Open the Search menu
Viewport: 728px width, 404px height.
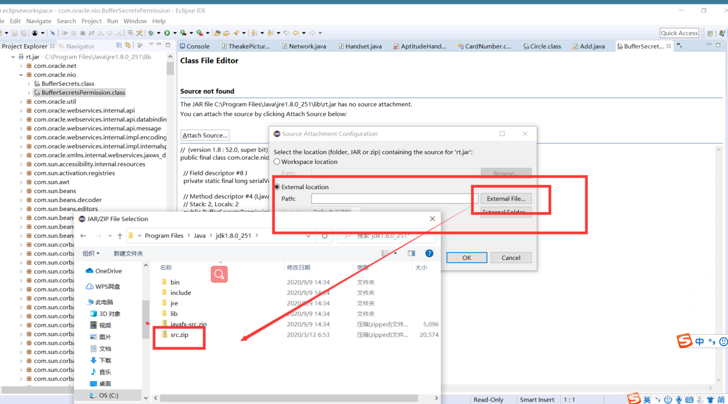(x=66, y=21)
